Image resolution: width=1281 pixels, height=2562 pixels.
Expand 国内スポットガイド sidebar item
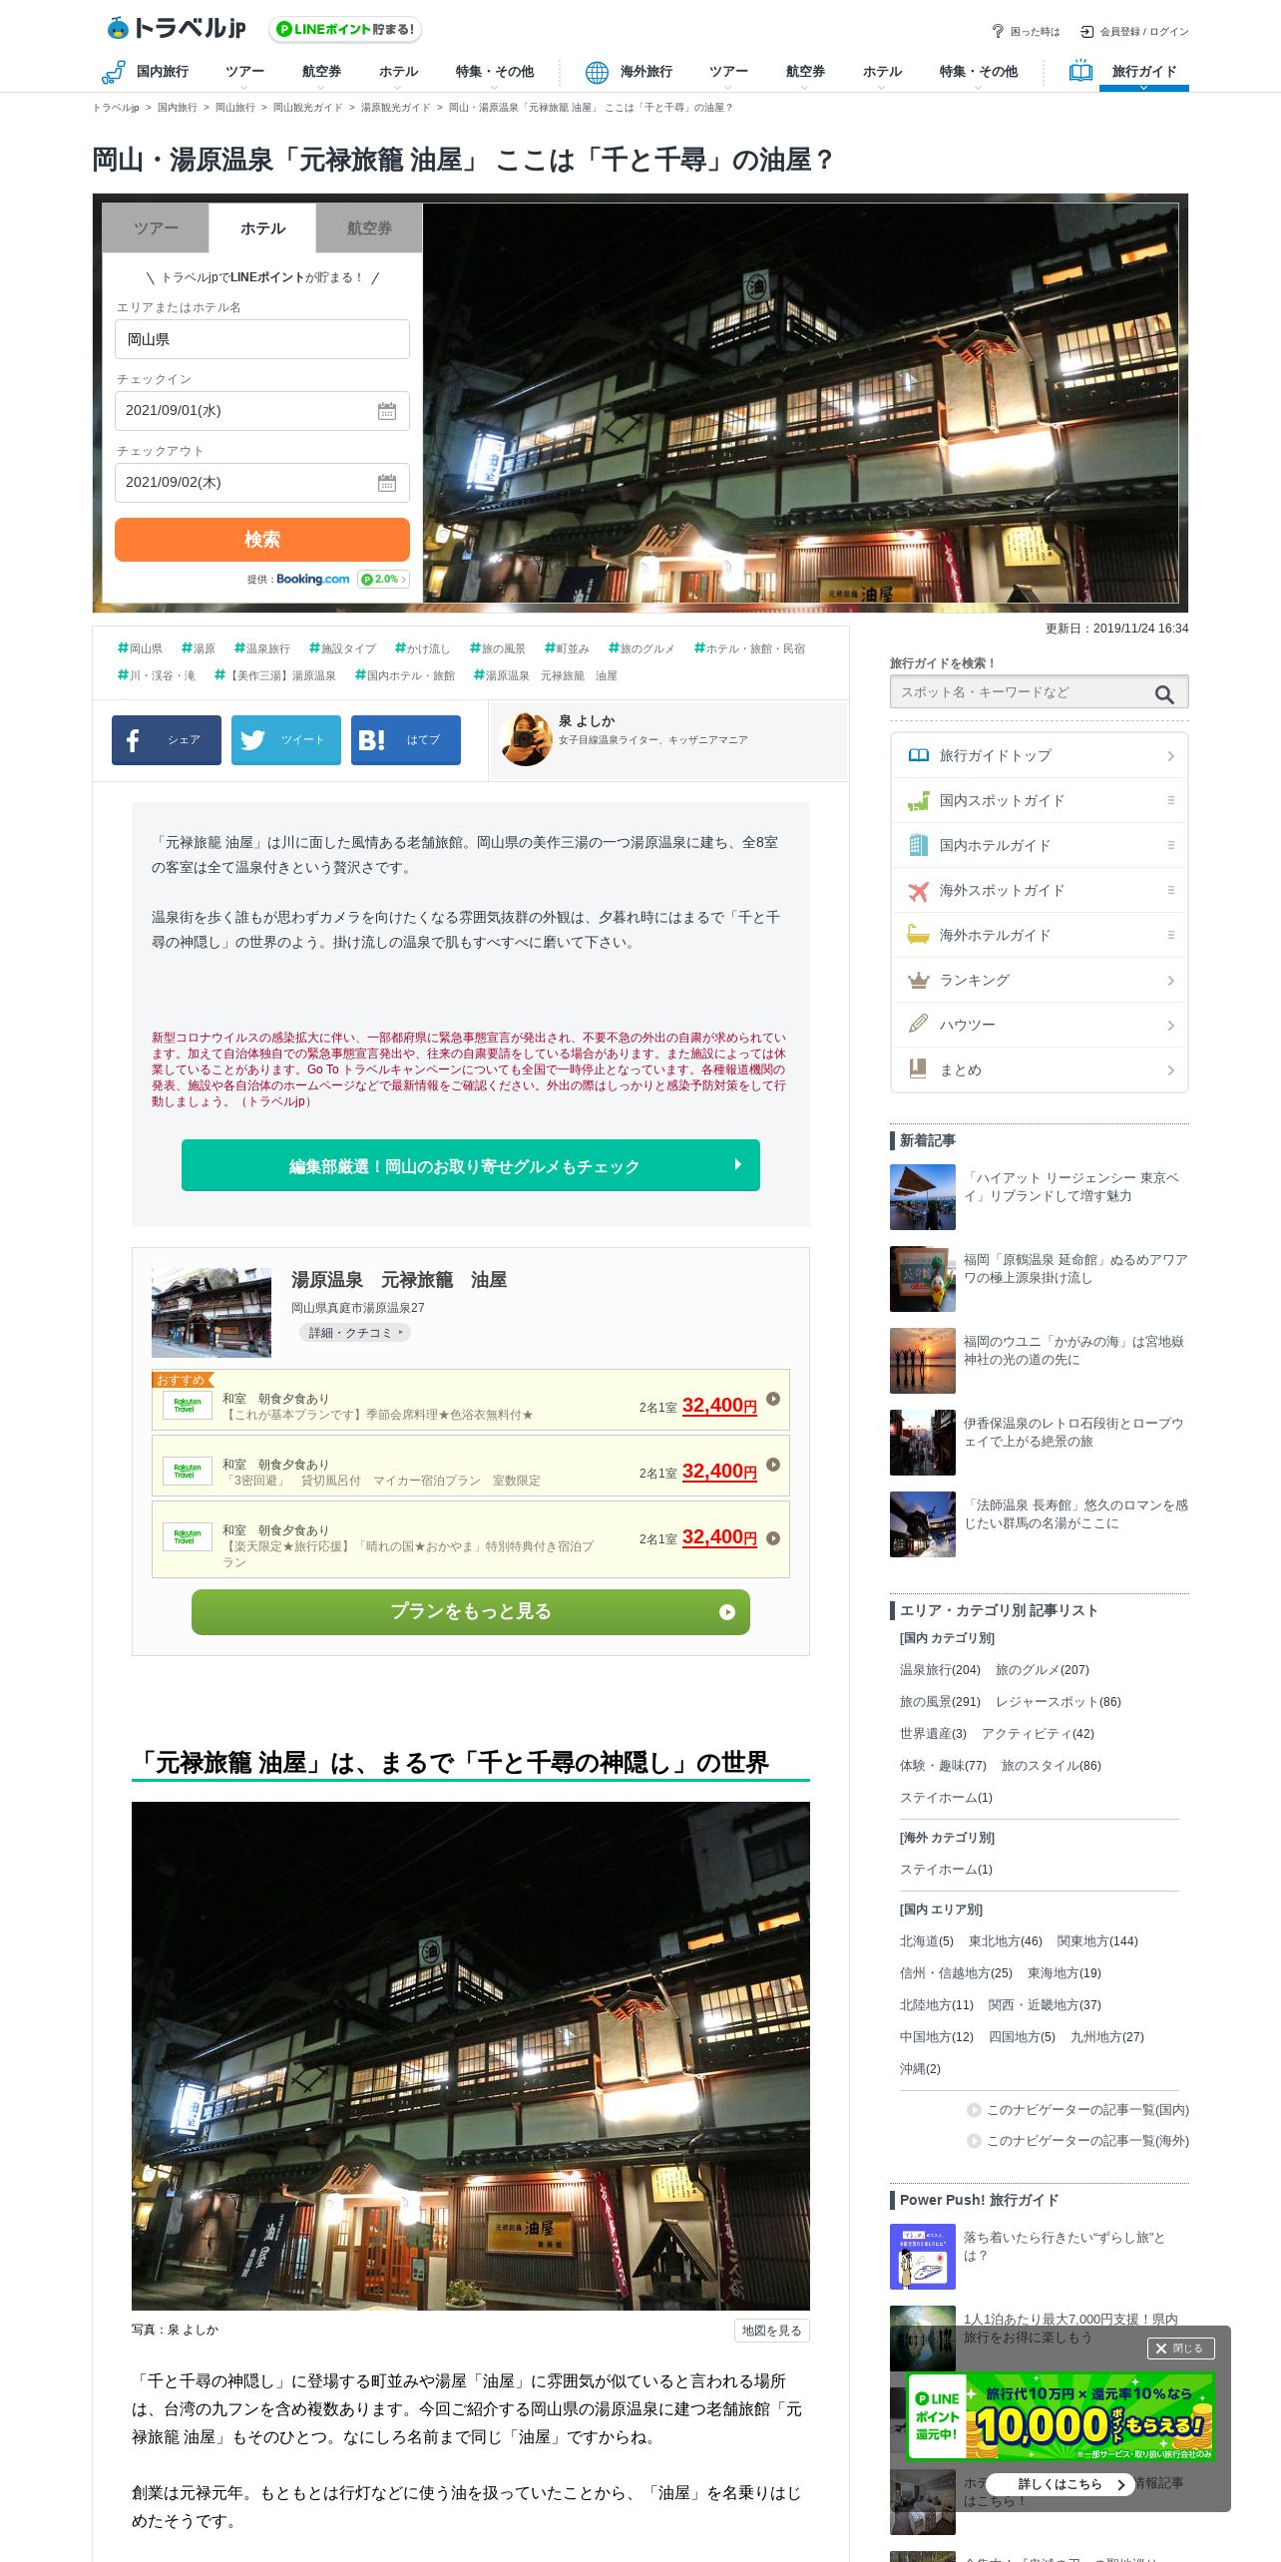pyautogui.click(x=1040, y=801)
